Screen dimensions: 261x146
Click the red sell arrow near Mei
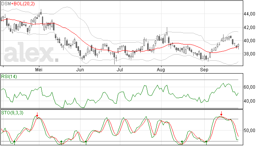coord(37,114)
